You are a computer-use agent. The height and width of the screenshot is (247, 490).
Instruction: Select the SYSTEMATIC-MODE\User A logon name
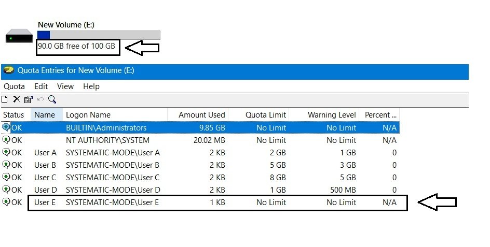(113, 153)
